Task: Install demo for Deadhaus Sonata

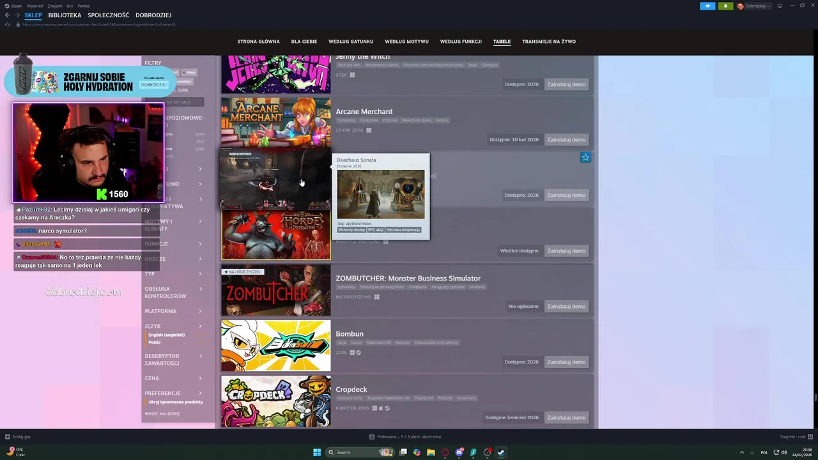Action: (x=566, y=195)
